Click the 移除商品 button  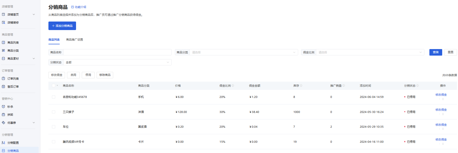click(x=105, y=75)
